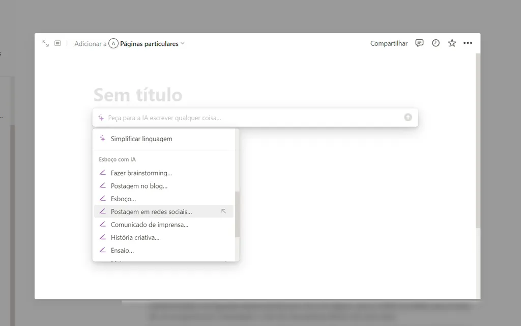Select the "Ensaio..." draft option
This screenshot has height=326, width=521.
(x=122, y=250)
